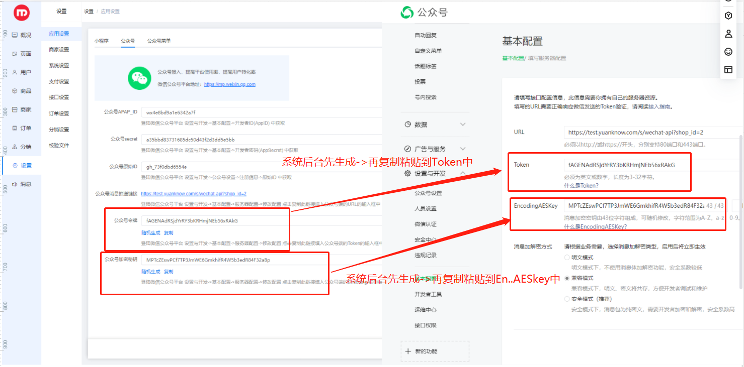Click the 设置 settings icon in the sidebar
The height and width of the screenshot is (367, 744).
(x=15, y=165)
